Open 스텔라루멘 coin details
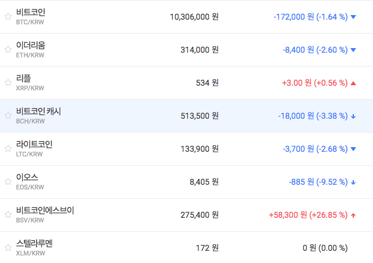Viewport: 373px width, 263px height. [x=35, y=243]
